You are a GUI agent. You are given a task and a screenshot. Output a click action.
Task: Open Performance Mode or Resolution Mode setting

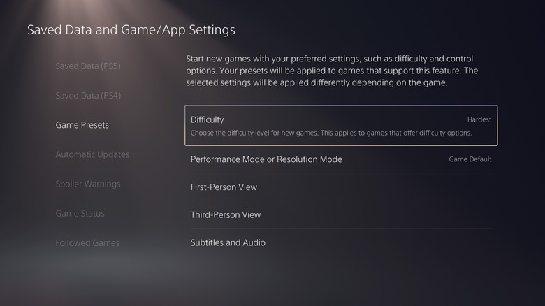click(341, 159)
